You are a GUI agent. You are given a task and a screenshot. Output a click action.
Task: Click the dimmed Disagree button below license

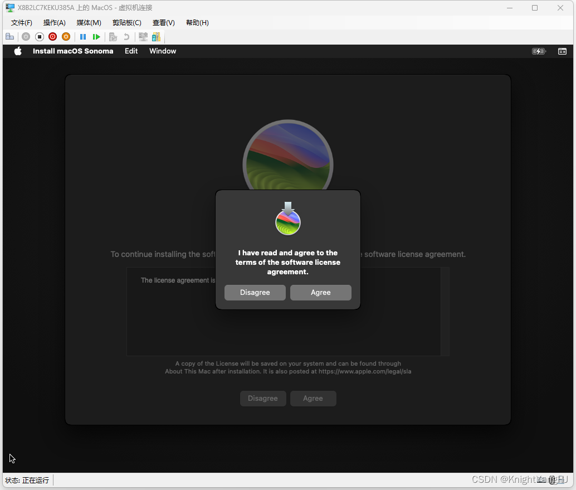point(263,399)
